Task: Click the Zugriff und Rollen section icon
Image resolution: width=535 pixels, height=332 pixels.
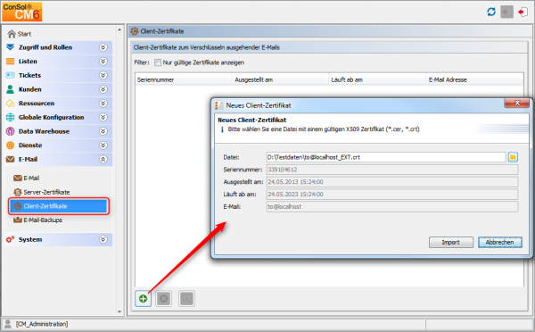Action: (x=10, y=47)
